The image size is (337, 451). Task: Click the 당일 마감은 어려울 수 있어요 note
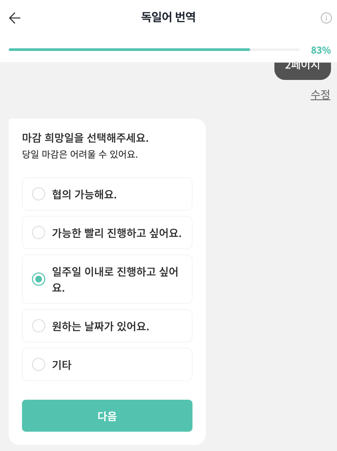tap(80, 154)
